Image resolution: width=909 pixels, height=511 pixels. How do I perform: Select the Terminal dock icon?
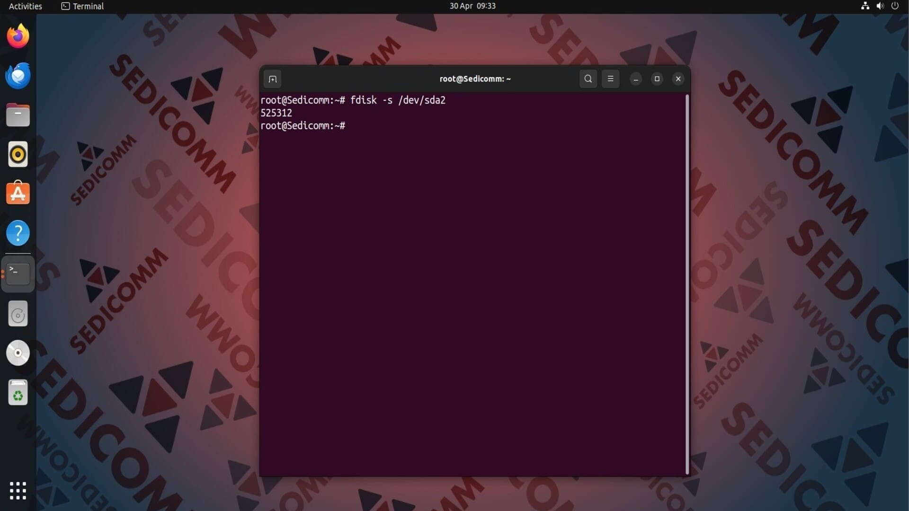click(18, 274)
